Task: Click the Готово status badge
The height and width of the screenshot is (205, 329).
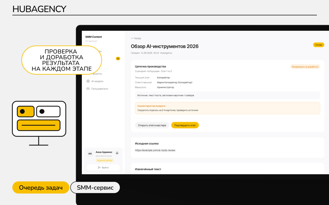Action: [x=319, y=45]
